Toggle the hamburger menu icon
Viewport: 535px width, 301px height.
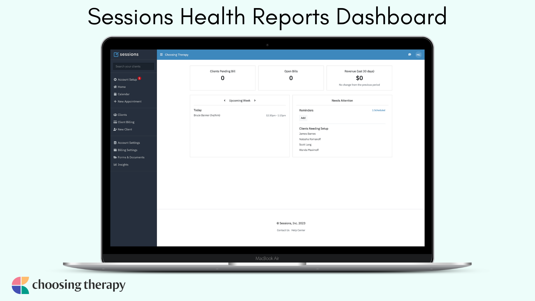(161, 55)
